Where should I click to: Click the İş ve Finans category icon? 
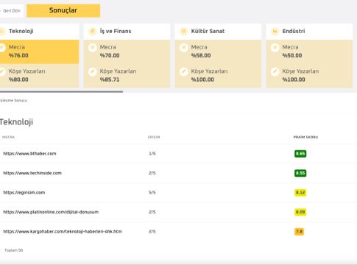pos(92,31)
